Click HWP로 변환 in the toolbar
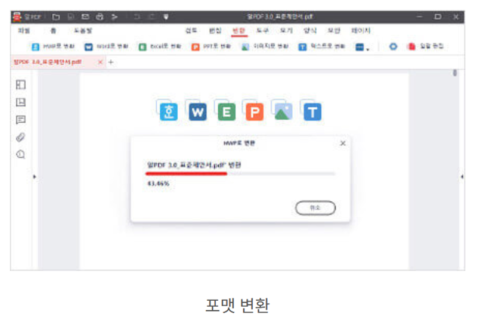Screen dimensions: 477x330 53,46
